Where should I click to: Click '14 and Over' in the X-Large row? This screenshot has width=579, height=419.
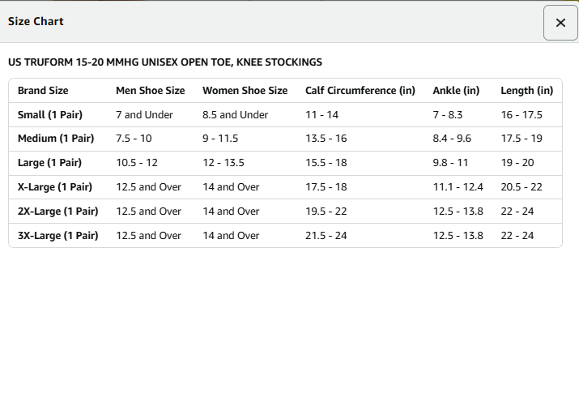[x=231, y=187]
